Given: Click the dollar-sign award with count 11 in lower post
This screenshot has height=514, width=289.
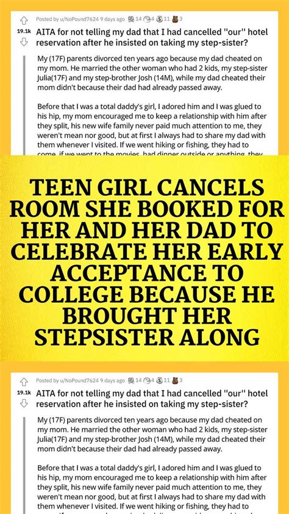Looking at the screenshot, I should point(160,380).
